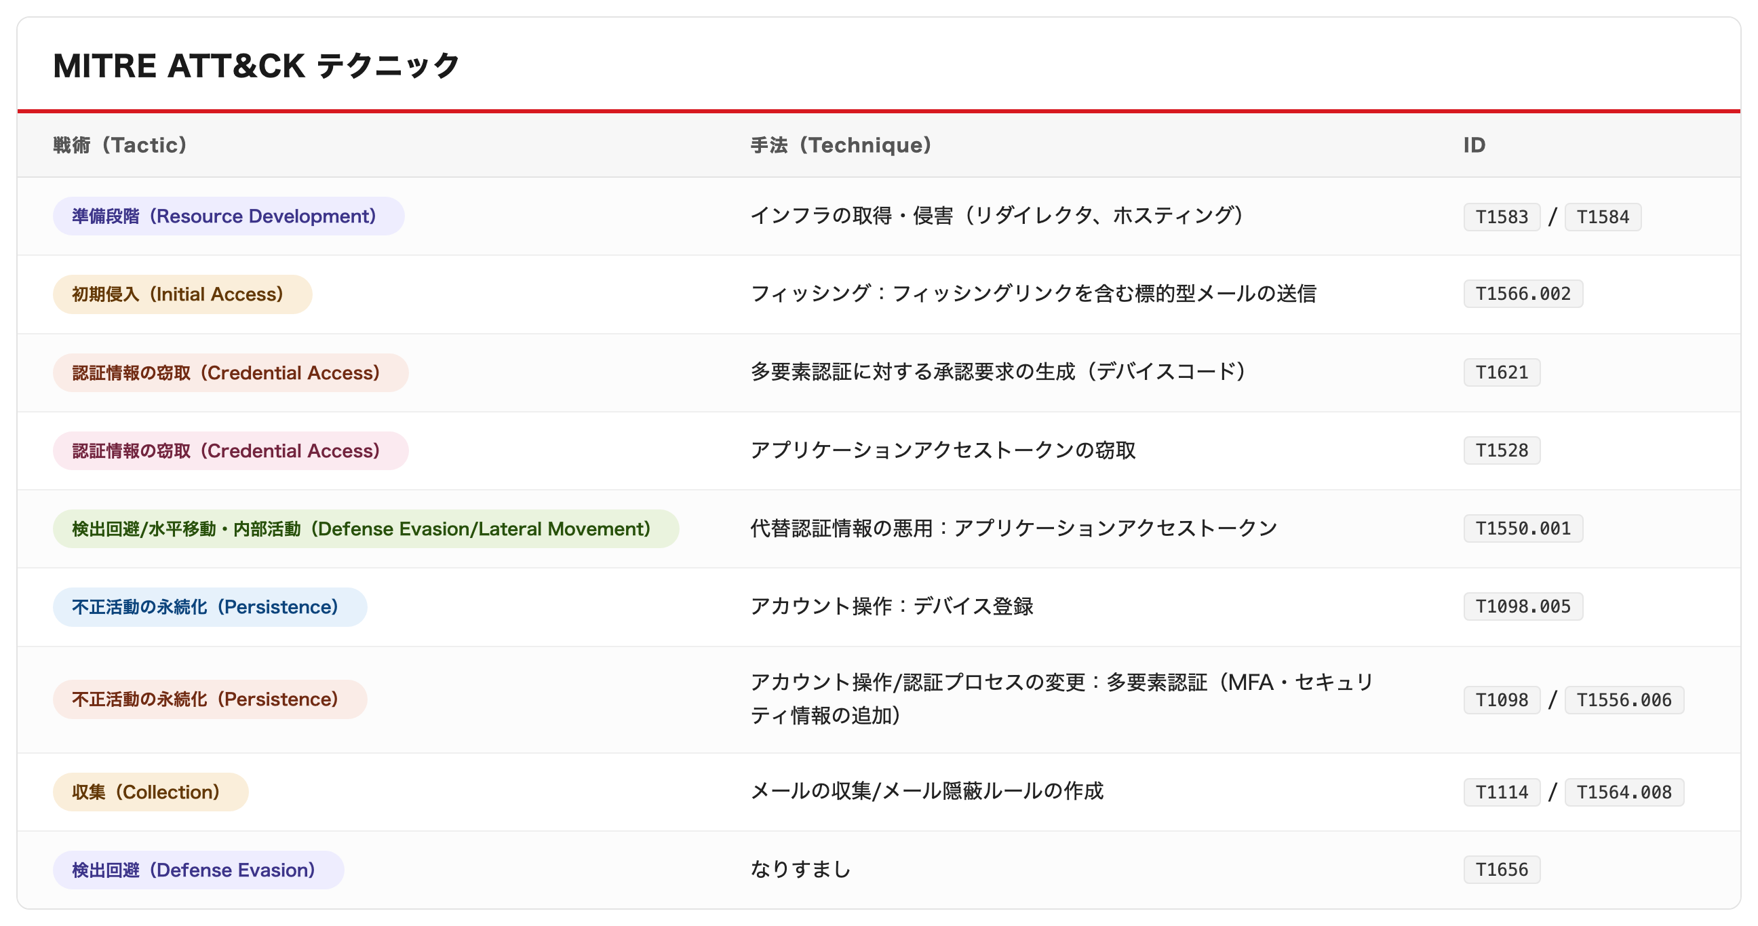
Task: Select the Defense Evasion/Lateral Movement badge
Action: pyautogui.click(x=366, y=529)
